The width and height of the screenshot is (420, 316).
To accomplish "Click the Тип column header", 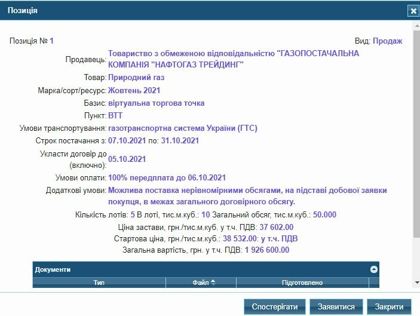I will [99, 283].
